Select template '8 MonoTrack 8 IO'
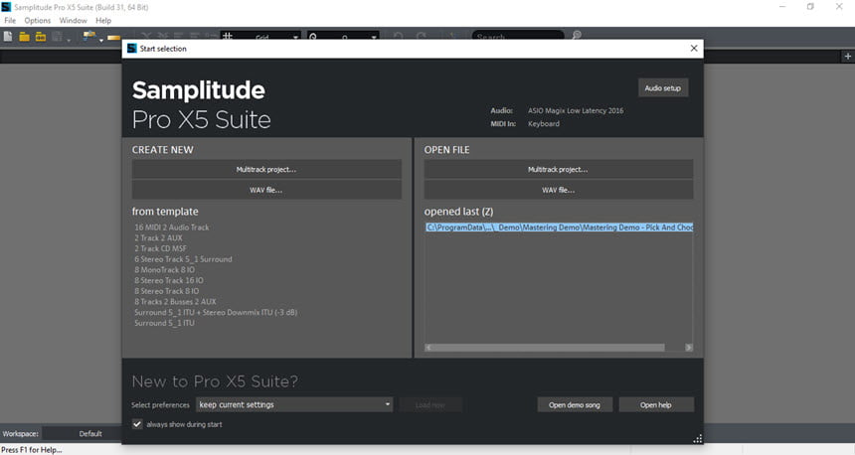 tap(165, 270)
